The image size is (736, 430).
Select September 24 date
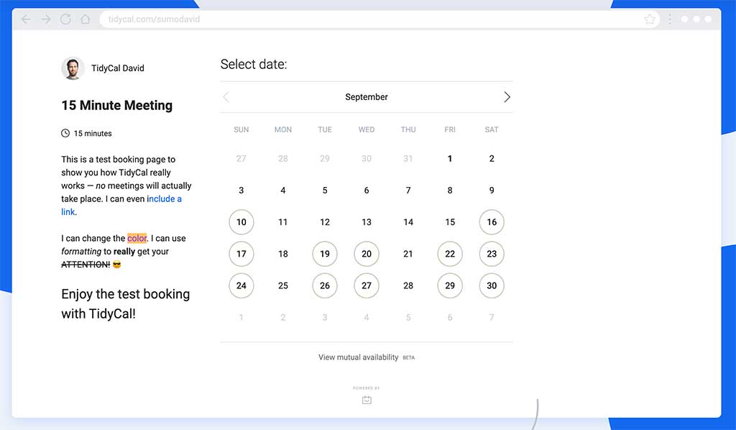(241, 285)
